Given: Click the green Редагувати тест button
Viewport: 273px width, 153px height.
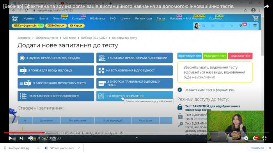Looking at the screenshot, I should (215, 56).
